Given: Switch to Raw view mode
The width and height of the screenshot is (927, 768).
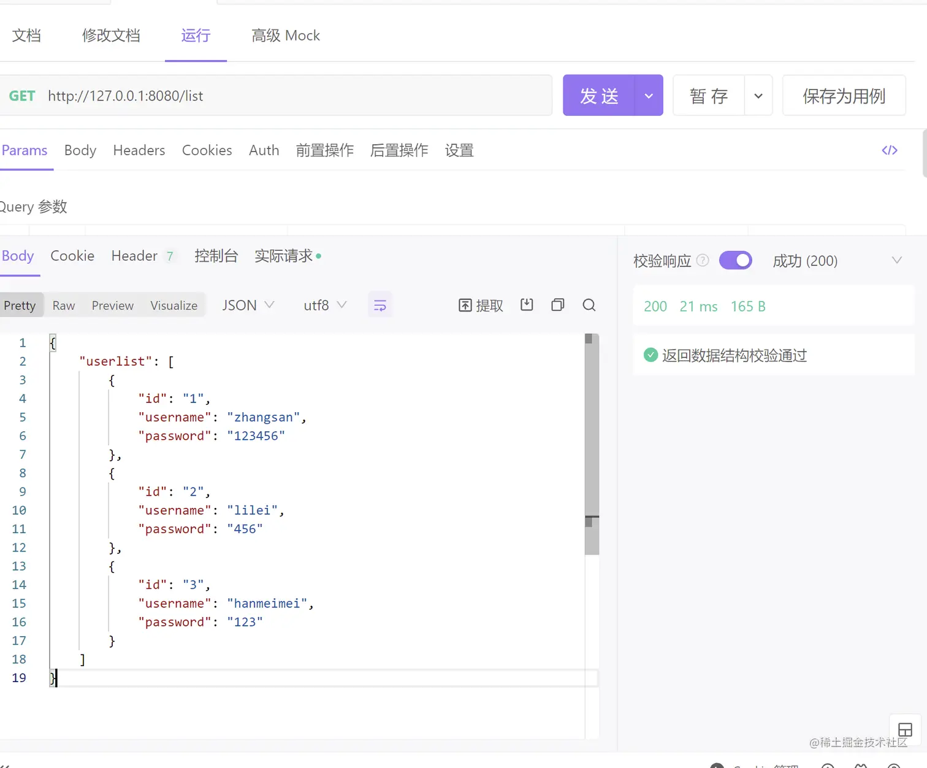Looking at the screenshot, I should point(64,305).
